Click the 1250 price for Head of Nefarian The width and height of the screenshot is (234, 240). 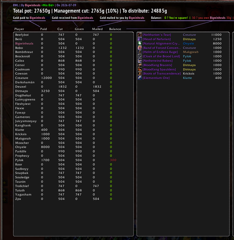tap(217, 39)
